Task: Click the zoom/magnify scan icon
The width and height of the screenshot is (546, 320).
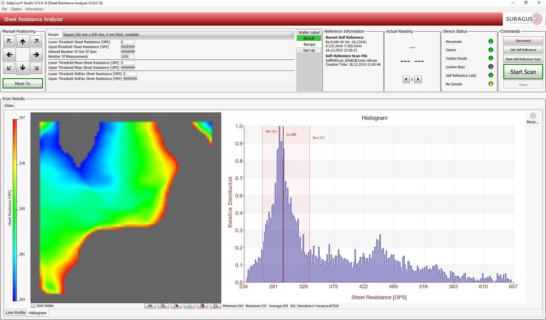Action: 163,306
